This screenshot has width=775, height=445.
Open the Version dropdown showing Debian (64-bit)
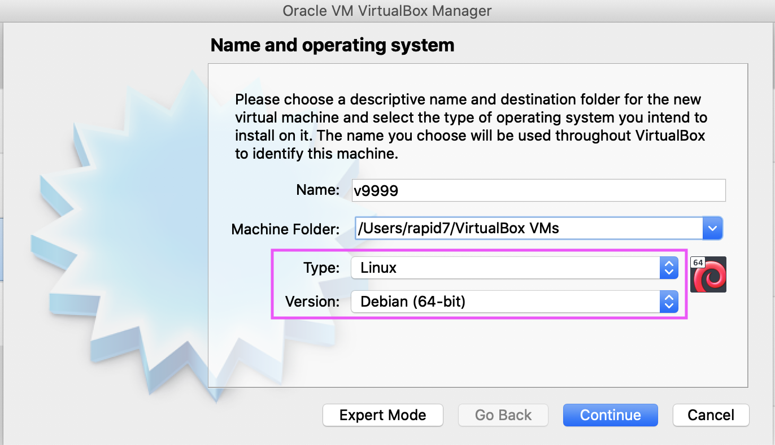point(506,302)
